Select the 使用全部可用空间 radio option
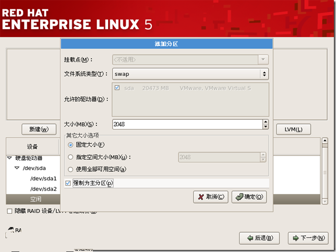The height and width of the screenshot is (252, 336). coord(71,169)
